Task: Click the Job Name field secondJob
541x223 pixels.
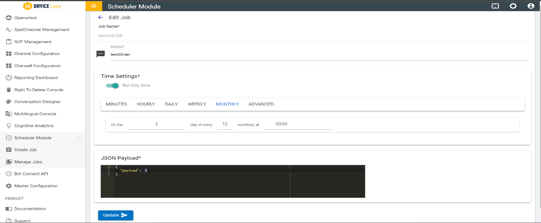Action: pyautogui.click(x=312, y=35)
